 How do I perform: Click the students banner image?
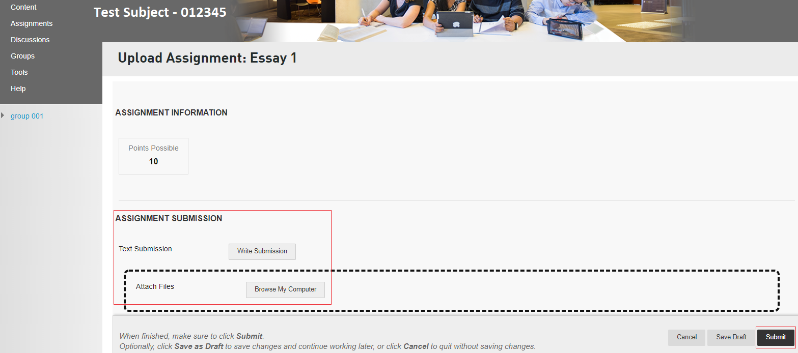(x=458, y=20)
